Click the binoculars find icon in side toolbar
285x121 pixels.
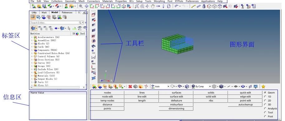94,46
